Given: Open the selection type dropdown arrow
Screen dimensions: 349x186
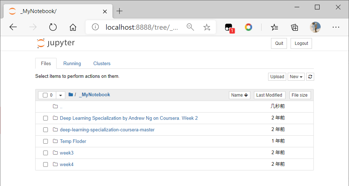Looking at the screenshot, I should 61,95.
